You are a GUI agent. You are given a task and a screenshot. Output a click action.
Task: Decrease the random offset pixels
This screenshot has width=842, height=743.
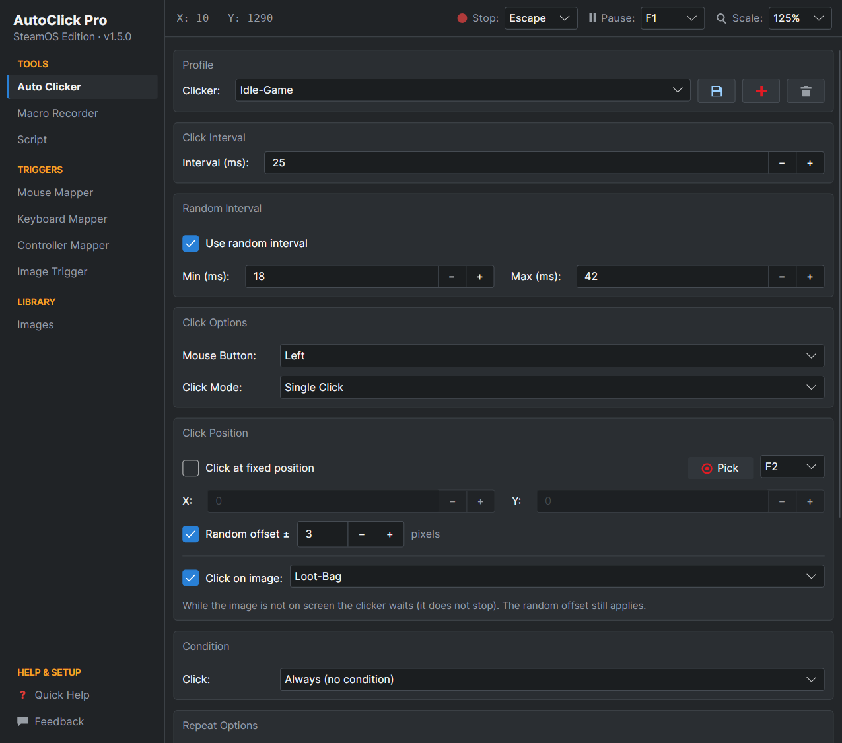tap(362, 534)
